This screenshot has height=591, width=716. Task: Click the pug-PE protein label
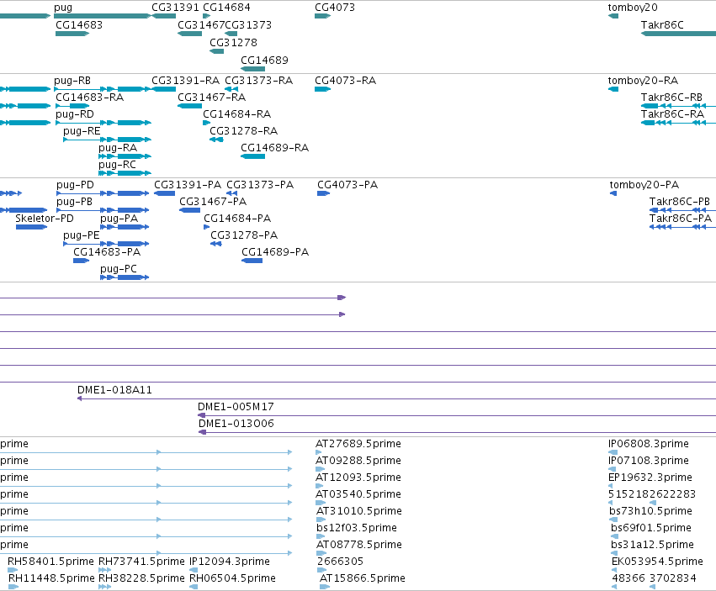[82, 235]
